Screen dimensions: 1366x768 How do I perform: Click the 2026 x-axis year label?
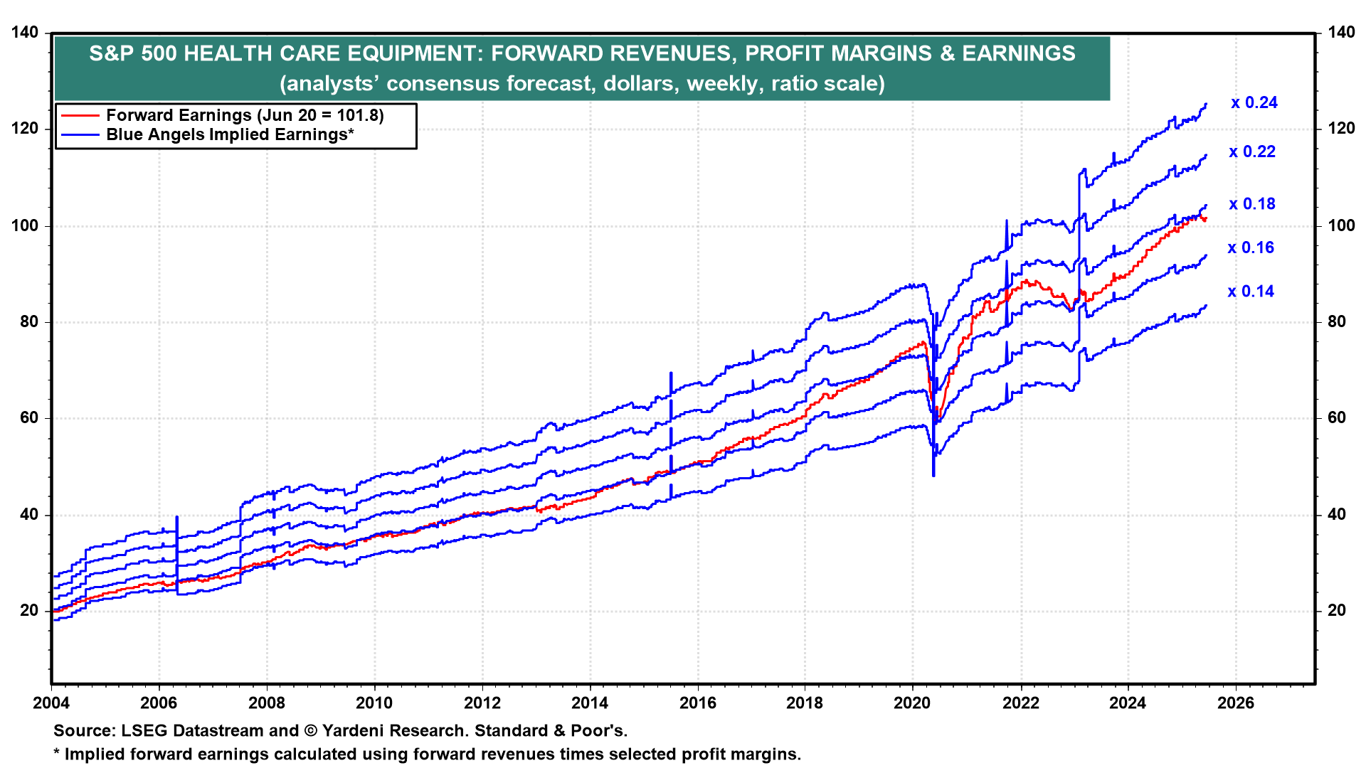[1235, 703]
